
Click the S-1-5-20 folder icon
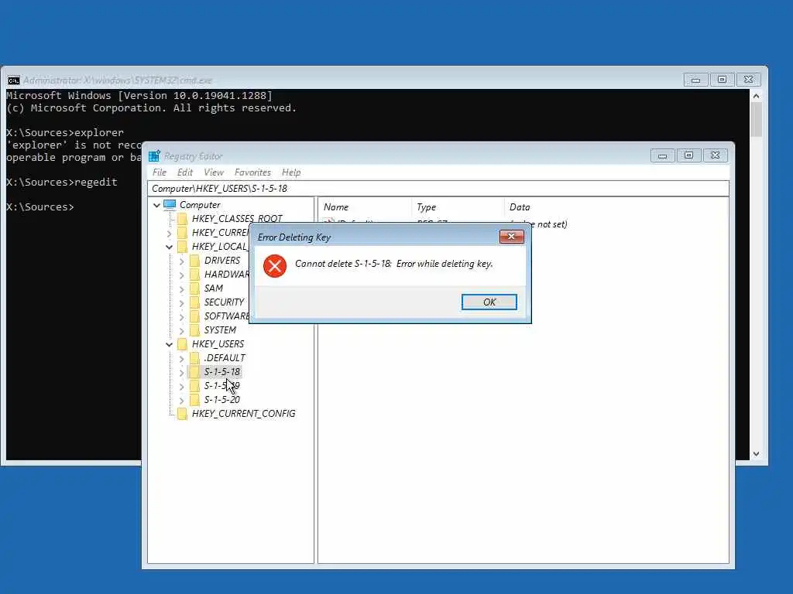pyautogui.click(x=194, y=400)
